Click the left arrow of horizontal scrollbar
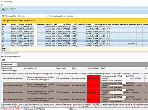This screenshot has width=148, height=110. click(3, 53)
